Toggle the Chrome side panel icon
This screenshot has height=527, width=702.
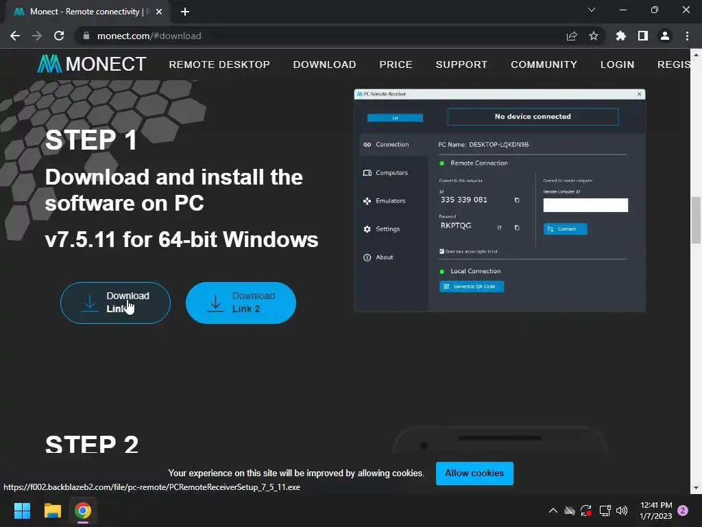[643, 36]
